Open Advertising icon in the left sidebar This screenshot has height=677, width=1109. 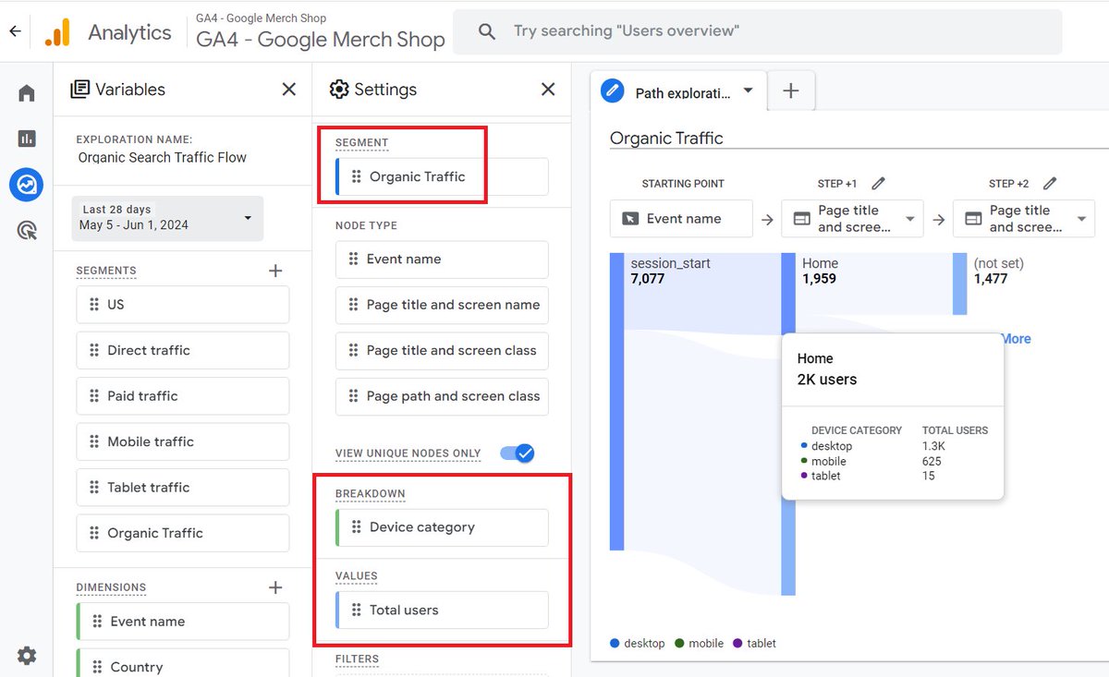click(27, 230)
